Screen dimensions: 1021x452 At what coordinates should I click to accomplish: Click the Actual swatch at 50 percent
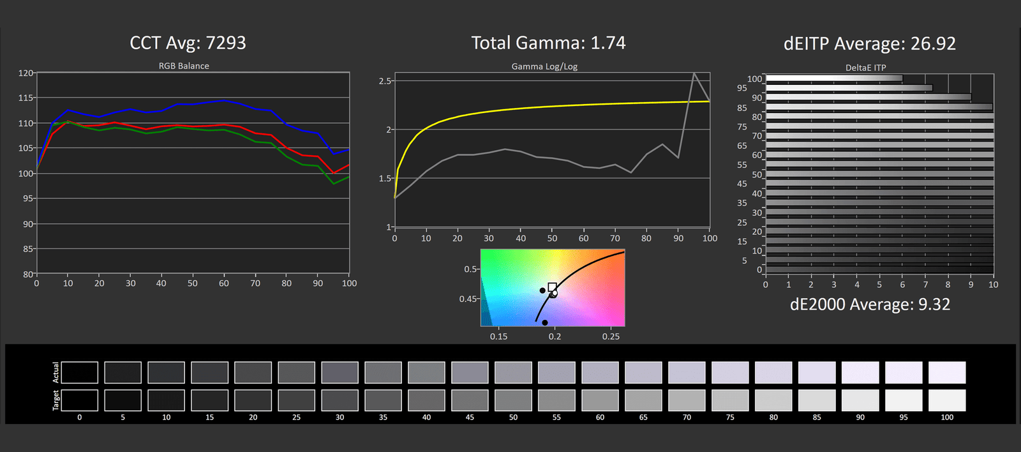[x=513, y=372]
